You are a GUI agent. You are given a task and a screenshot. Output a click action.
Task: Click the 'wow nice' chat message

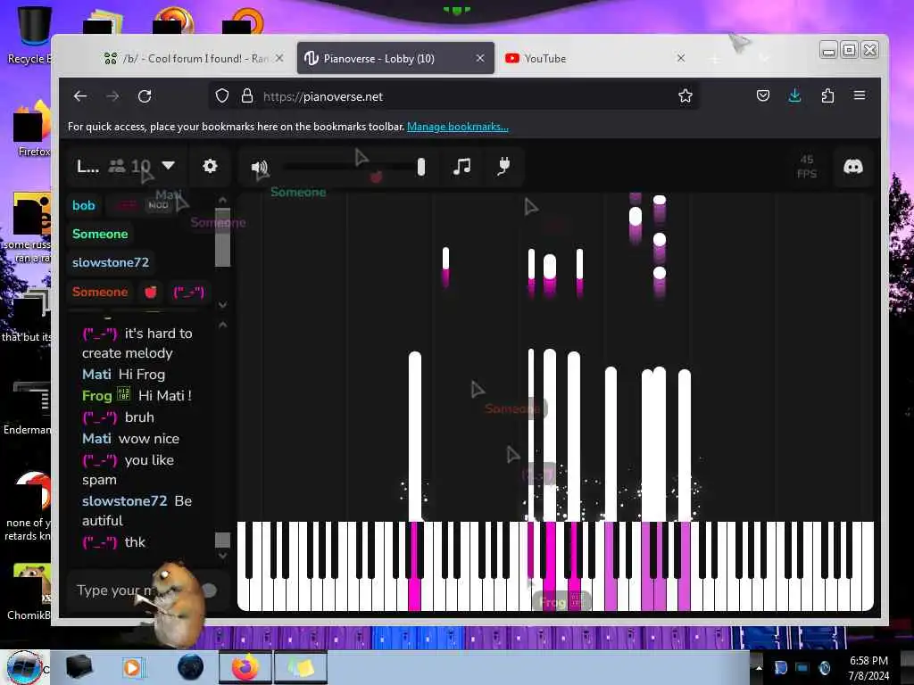pos(149,439)
